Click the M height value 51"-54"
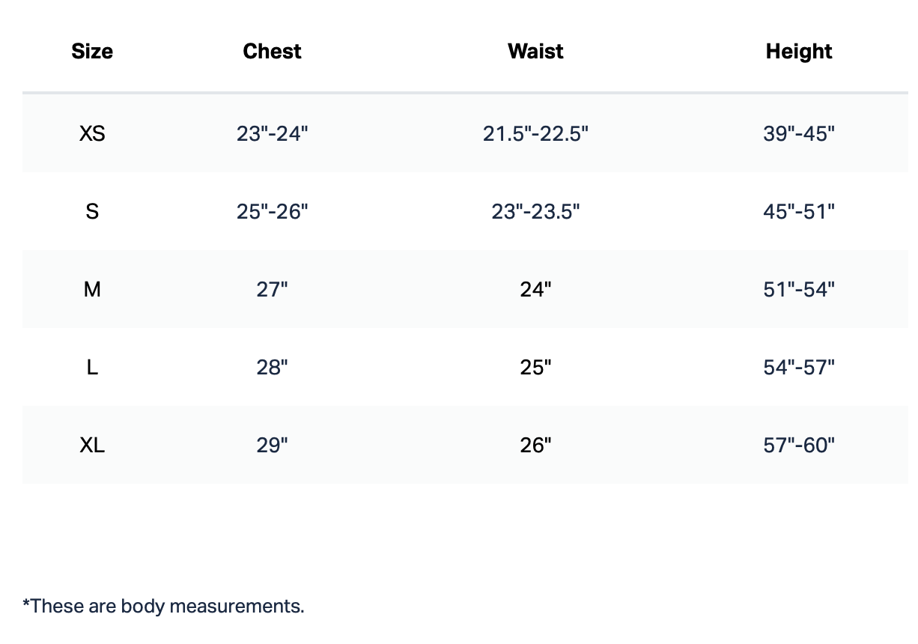 799,290
